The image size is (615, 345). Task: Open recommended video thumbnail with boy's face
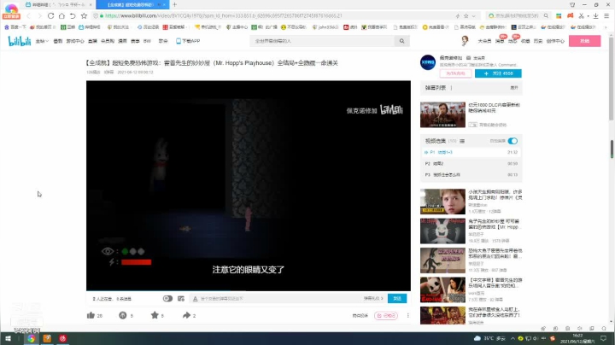[442, 202]
